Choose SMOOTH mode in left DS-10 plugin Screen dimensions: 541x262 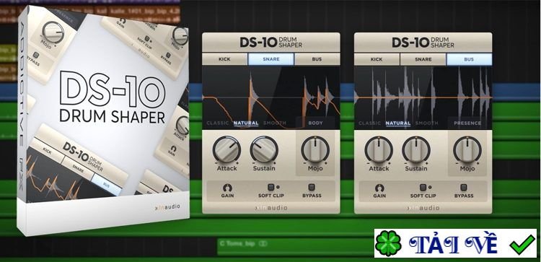(x=275, y=123)
